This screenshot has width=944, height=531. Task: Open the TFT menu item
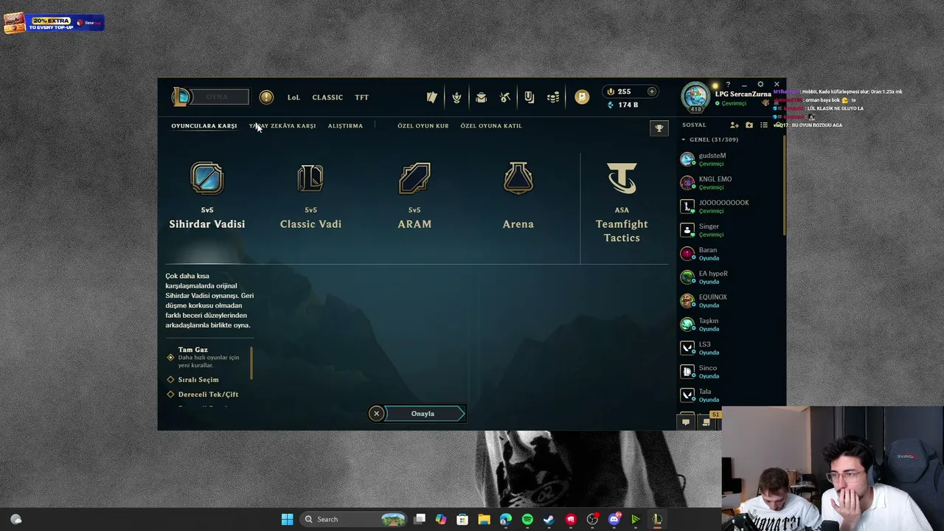pyautogui.click(x=361, y=97)
